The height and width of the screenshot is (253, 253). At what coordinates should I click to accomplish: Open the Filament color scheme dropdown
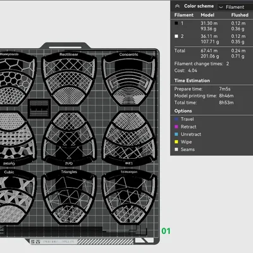[235, 7]
